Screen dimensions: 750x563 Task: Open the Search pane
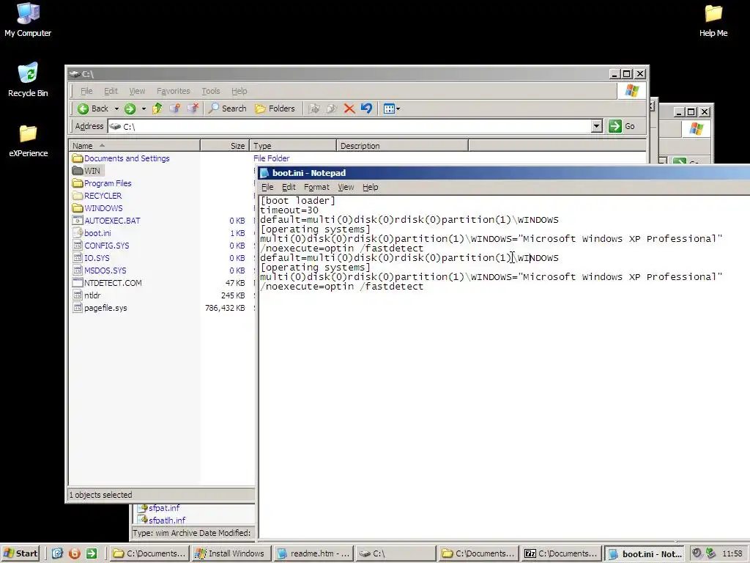pos(228,108)
